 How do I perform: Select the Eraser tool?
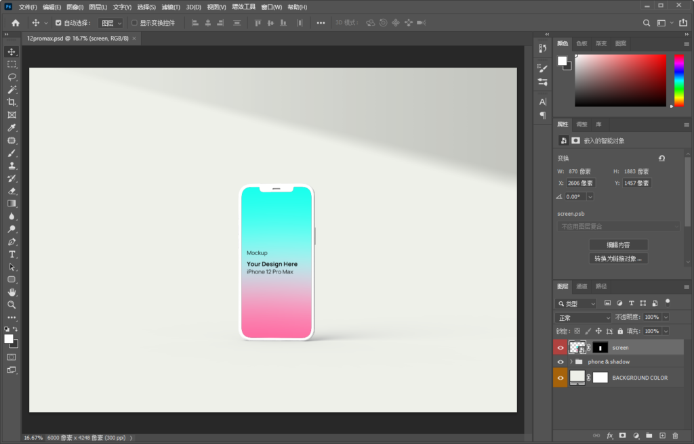[x=12, y=191]
